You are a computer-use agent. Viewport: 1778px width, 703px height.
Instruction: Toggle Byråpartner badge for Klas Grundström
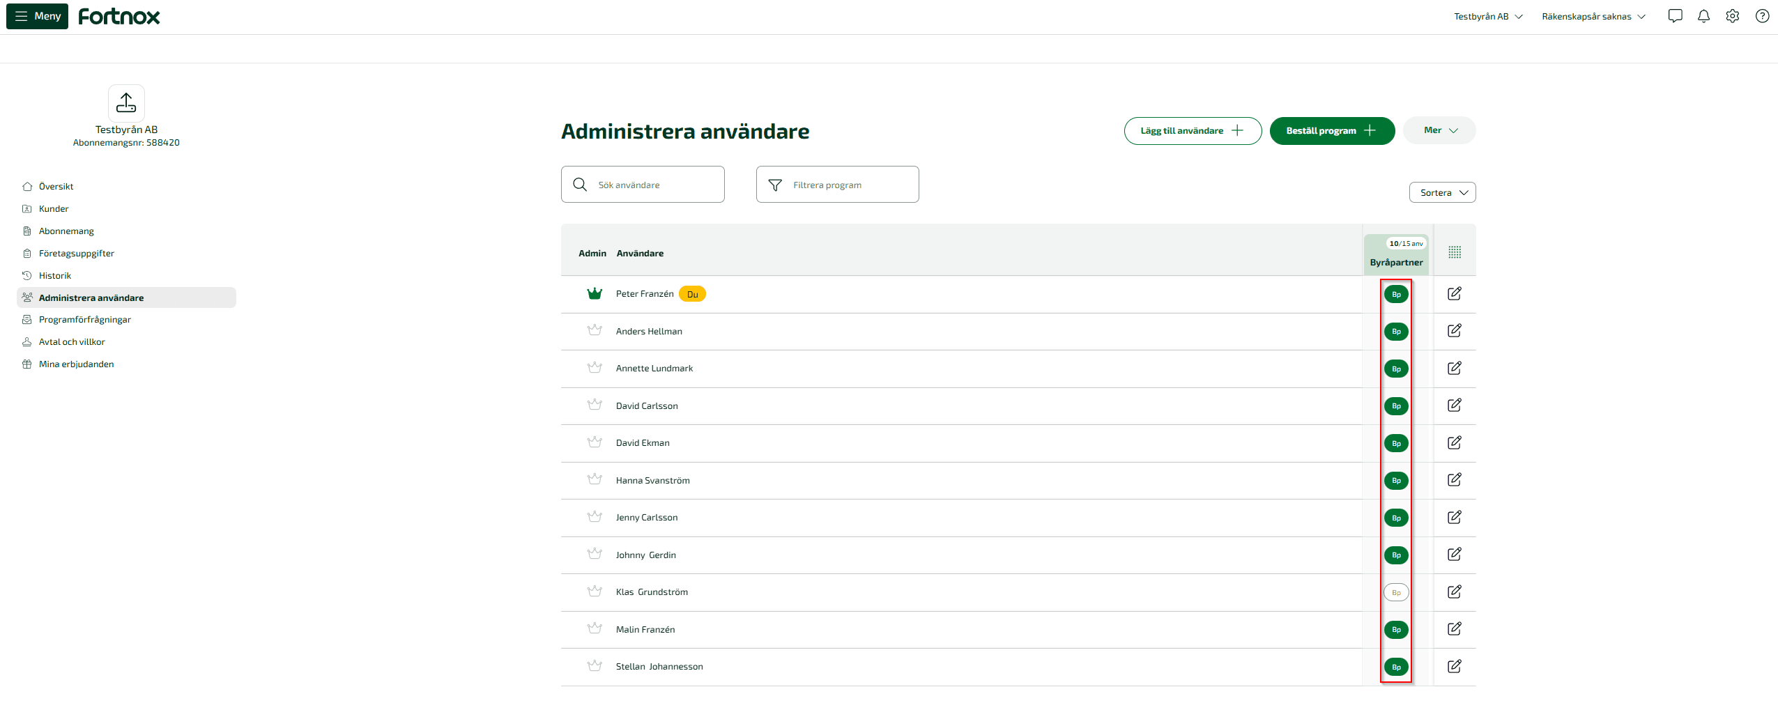(x=1396, y=592)
